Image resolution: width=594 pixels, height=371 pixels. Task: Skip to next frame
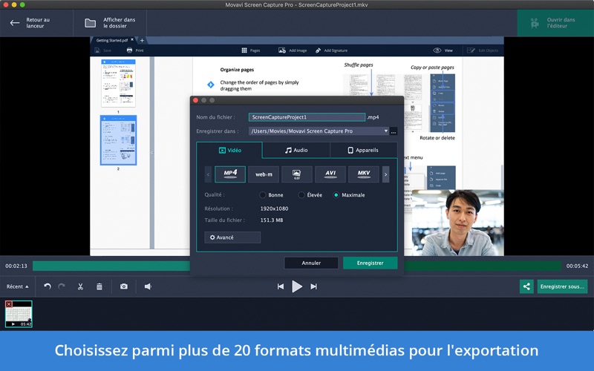pyautogui.click(x=313, y=286)
